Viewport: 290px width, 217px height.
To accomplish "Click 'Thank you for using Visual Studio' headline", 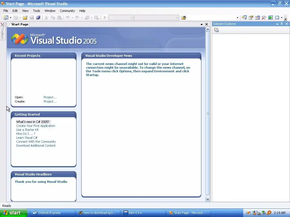I will click(x=41, y=182).
